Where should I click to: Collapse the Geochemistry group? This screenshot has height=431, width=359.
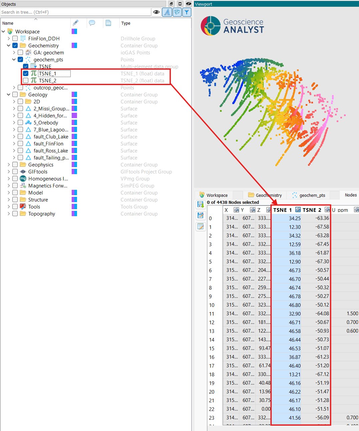tap(9, 45)
